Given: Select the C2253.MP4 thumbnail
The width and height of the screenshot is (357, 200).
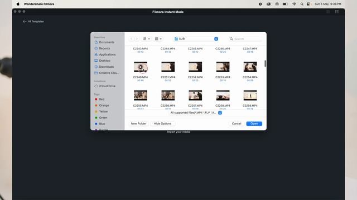Looking at the screenshot, I should coord(223,67).
